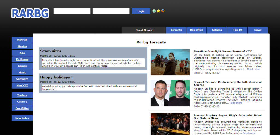Open the Torrents tab
This screenshot has height=135, width=280.
tap(176, 30)
